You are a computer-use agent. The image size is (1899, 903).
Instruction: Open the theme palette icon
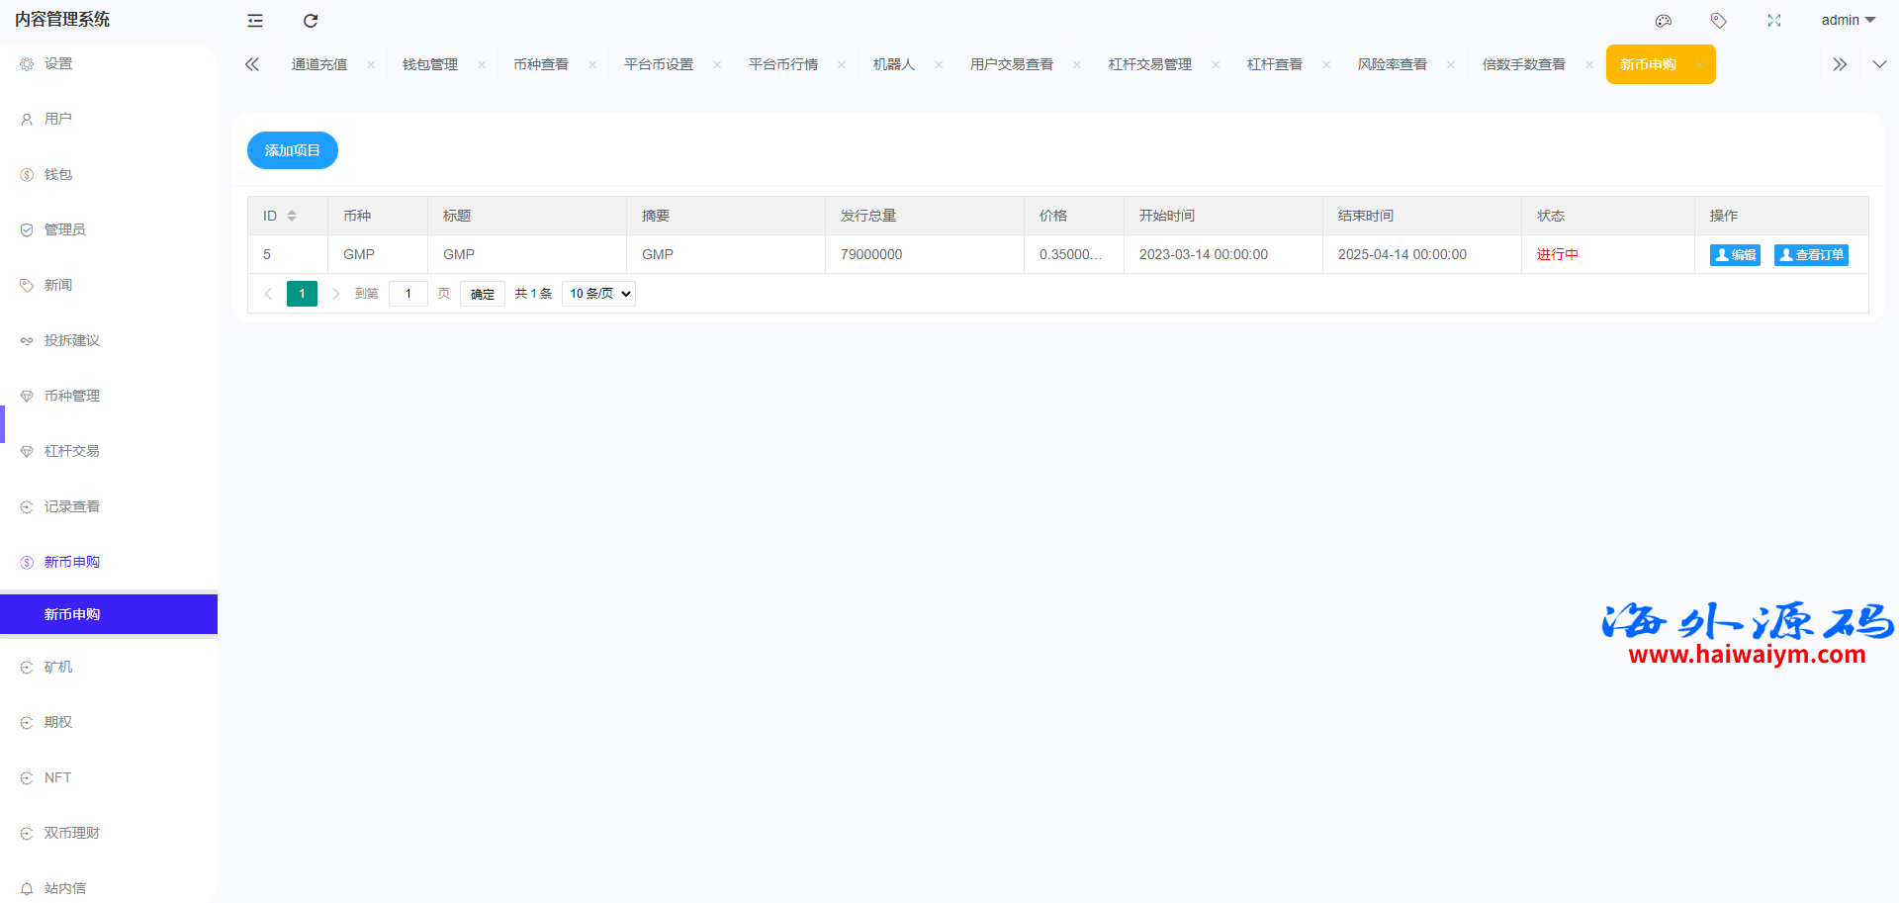pyautogui.click(x=1664, y=21)
